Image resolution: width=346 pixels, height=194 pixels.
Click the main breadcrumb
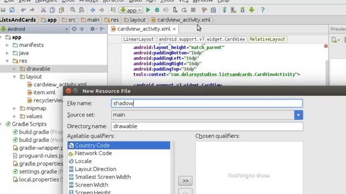click(x=90, y=20)
